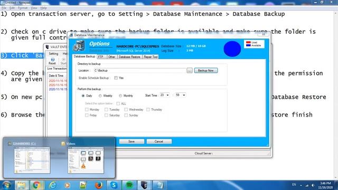This screenshot has width=338, height=190.
Task: Click the Cloud Server status text
Action: pos(203,154)
